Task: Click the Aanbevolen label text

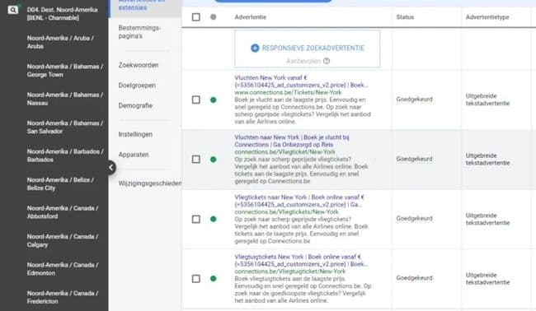Action: [x=303, y=61]
